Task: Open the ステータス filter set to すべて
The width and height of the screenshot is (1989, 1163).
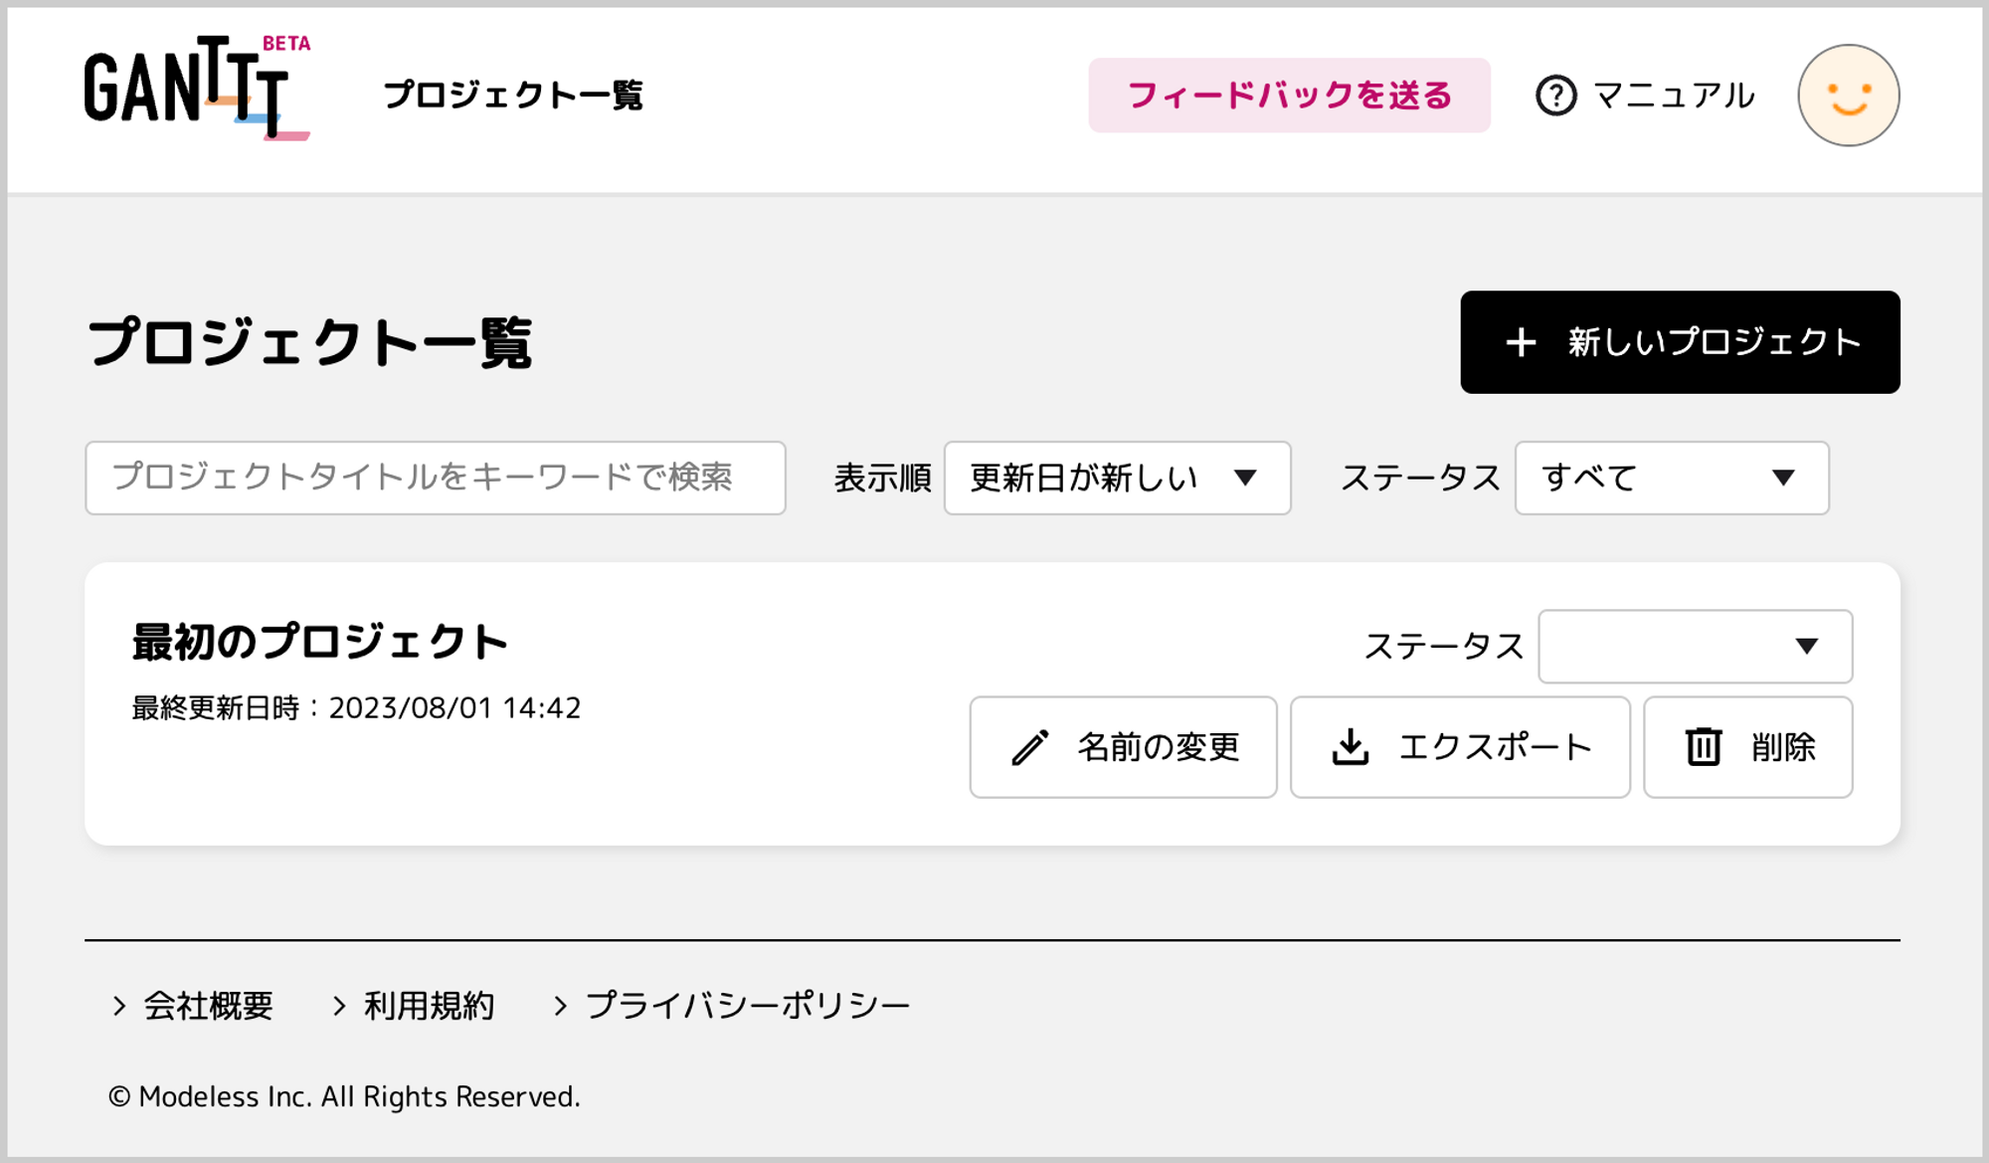Action: pyautogui.click(x=1671, y=478)
